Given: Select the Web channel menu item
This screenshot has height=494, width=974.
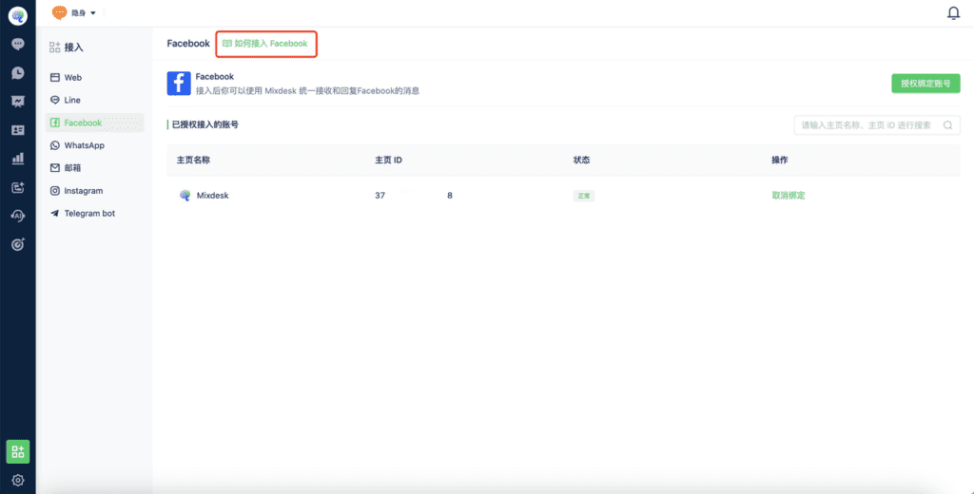Looking at the screenshot, I should click(94, 78).
